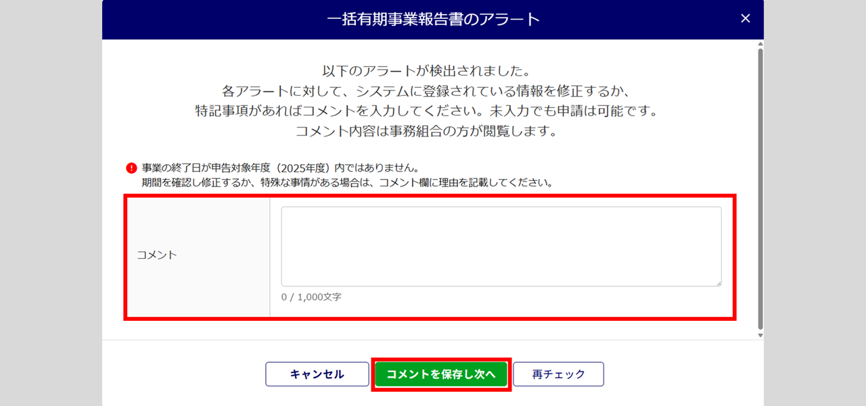Click コメントを保存し次へ button
Screen dimensions: 866x406
pyautogui.click(x=441, y=374)
